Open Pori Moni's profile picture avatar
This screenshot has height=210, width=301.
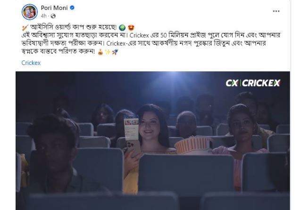[x=30, y=12]
